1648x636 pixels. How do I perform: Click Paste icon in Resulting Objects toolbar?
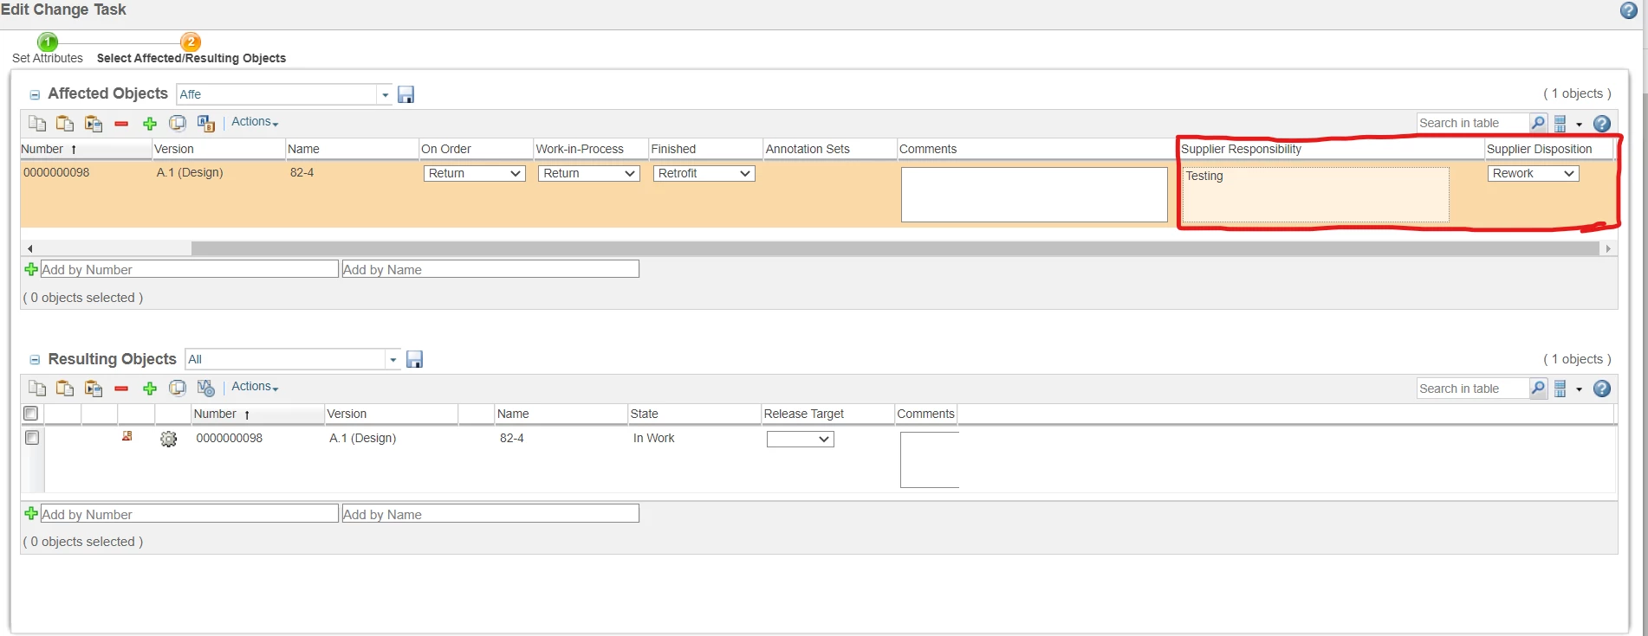coord(65,389)
